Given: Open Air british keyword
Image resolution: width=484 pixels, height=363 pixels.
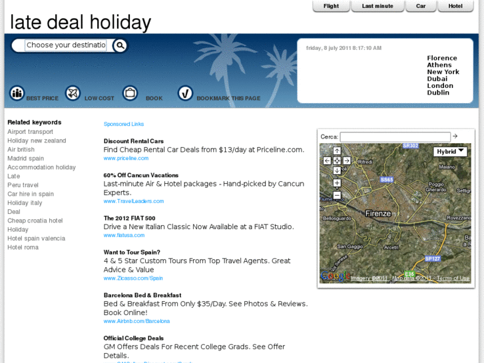Looking at the screenshot, I should point(21,149).
